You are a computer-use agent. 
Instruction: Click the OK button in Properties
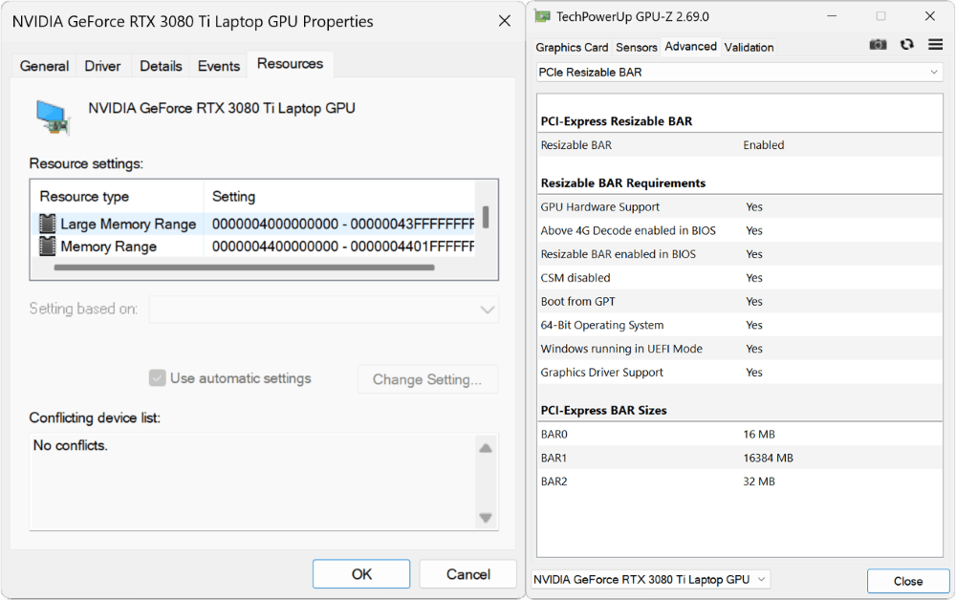(361, 574)
